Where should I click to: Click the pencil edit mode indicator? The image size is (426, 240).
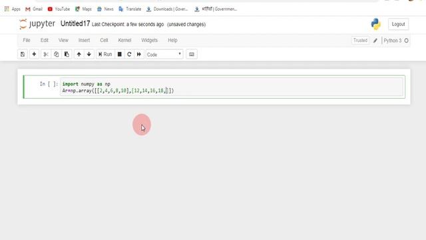point(375,41)
